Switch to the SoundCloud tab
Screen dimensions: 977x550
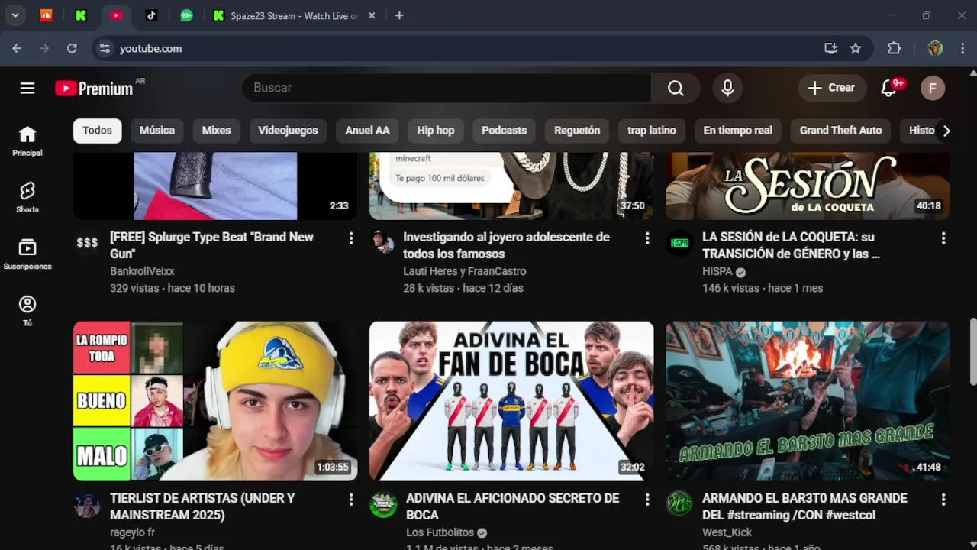pos(46,15)
